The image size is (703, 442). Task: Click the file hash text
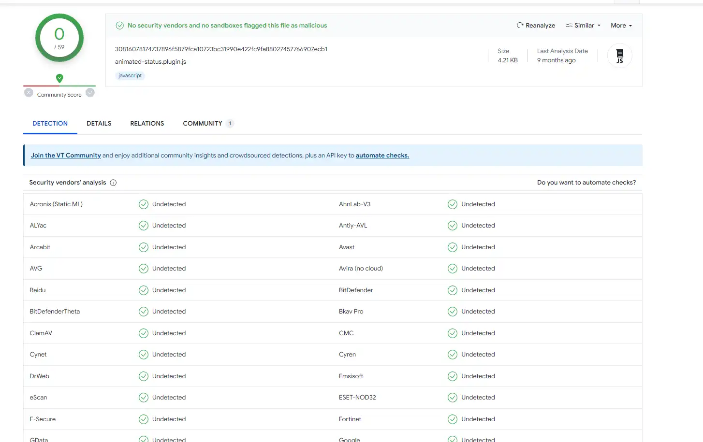click(221, 49)
